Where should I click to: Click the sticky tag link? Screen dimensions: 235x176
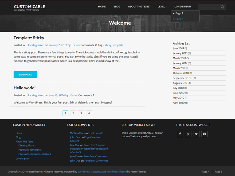(108, 45)
